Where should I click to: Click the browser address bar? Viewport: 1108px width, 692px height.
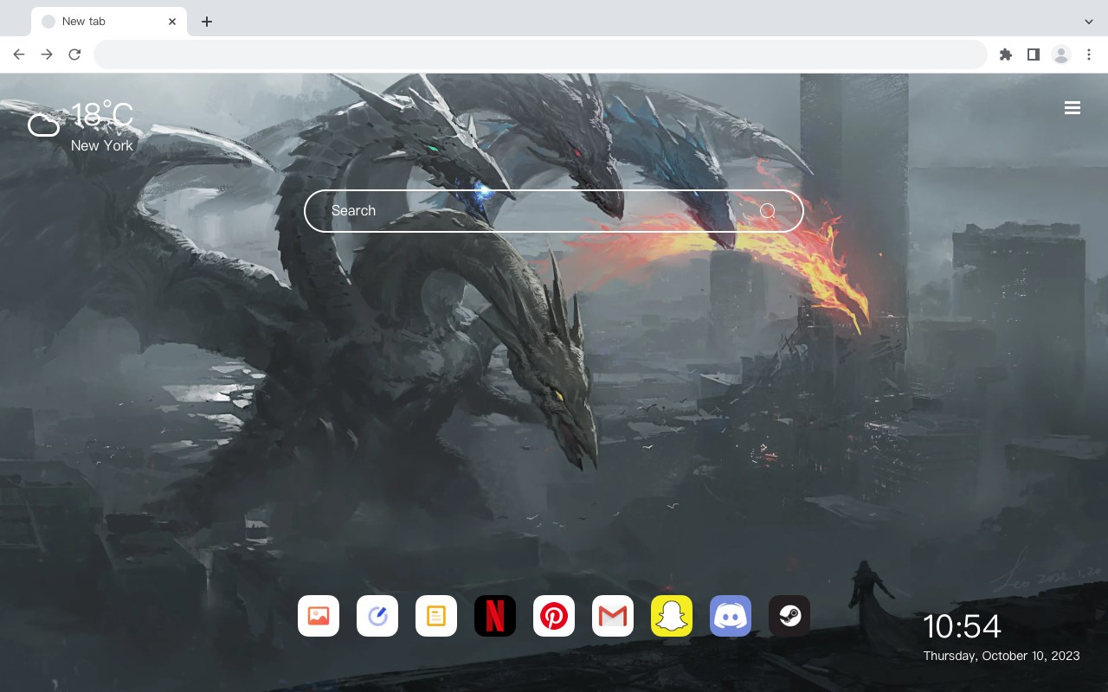tap(540, 54)
